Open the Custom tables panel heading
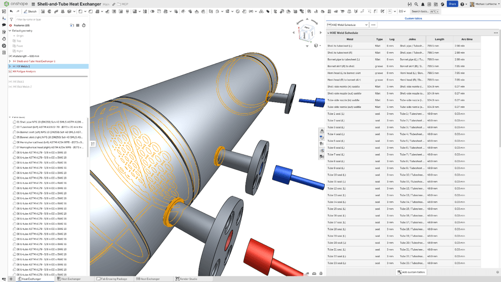This screenshot has width=501, height=282. click(x=413, y=19)
